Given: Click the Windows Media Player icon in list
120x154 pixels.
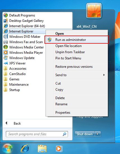Looking at the screenshot, I should (6, 53).
